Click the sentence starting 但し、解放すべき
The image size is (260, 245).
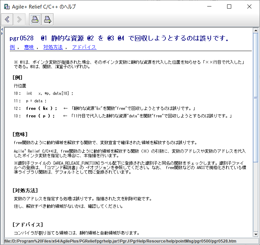coord(69,206)
